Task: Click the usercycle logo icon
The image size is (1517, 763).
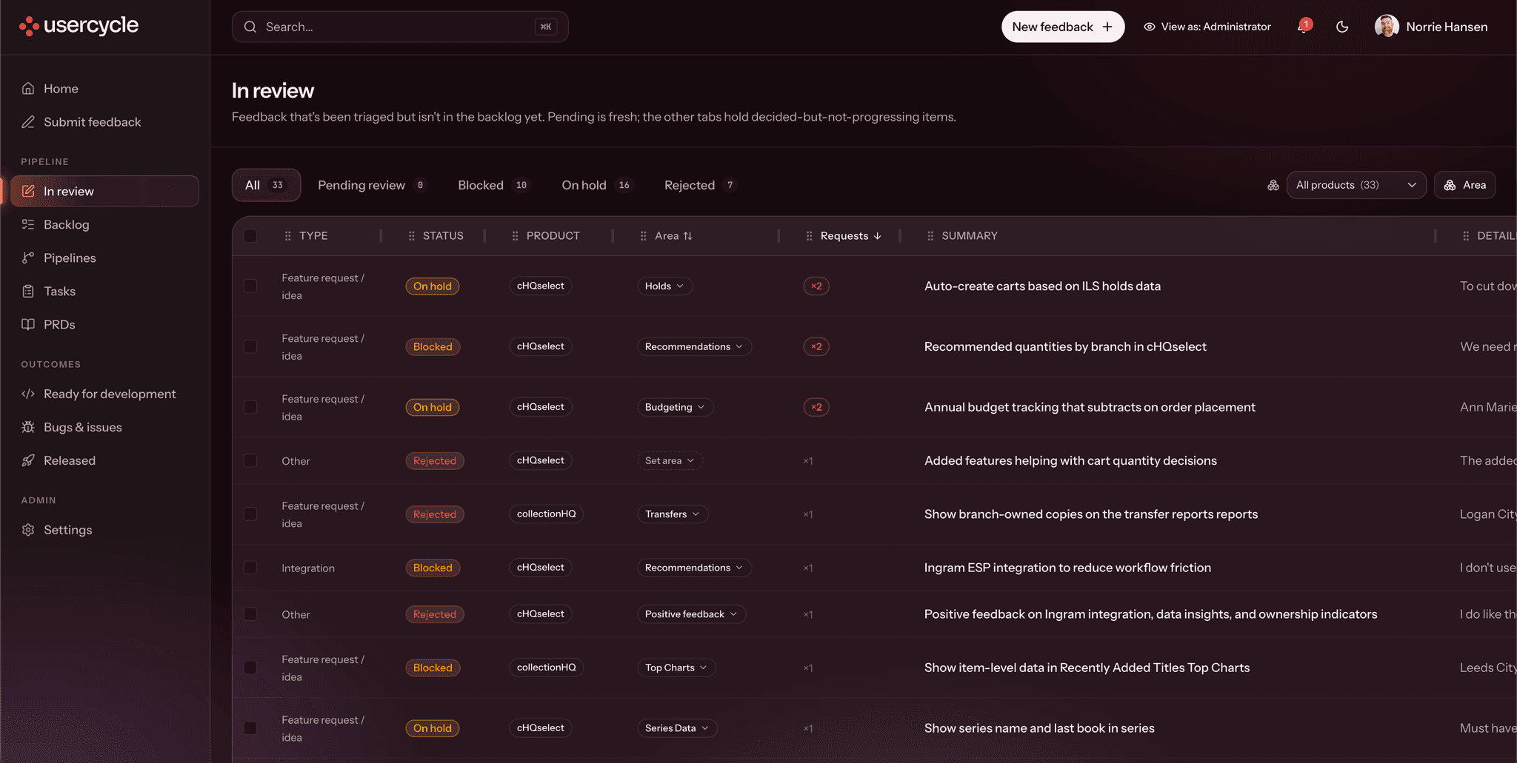Action: [x=29, y=27]
